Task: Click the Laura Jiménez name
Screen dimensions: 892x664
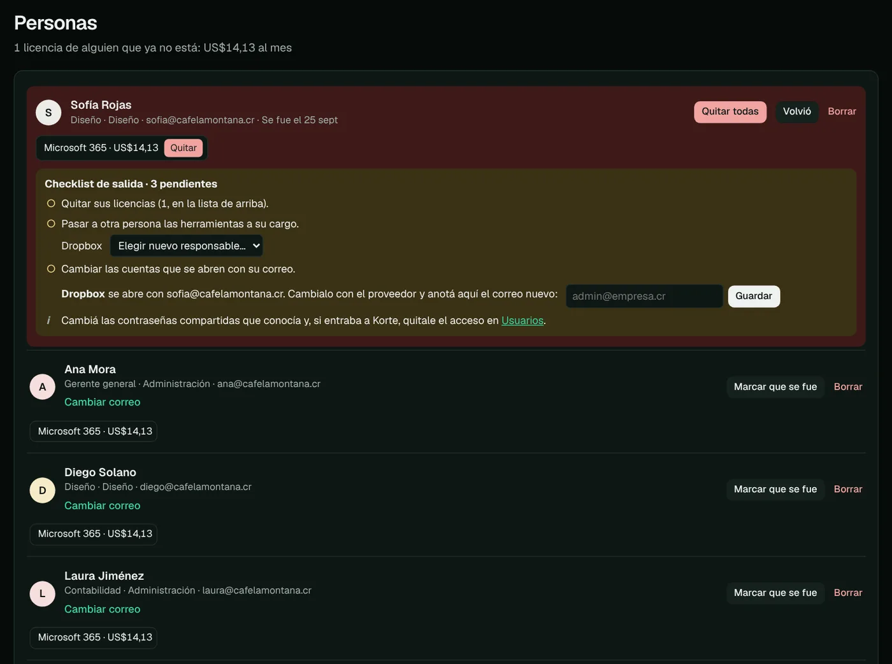Action: [104, 576]
